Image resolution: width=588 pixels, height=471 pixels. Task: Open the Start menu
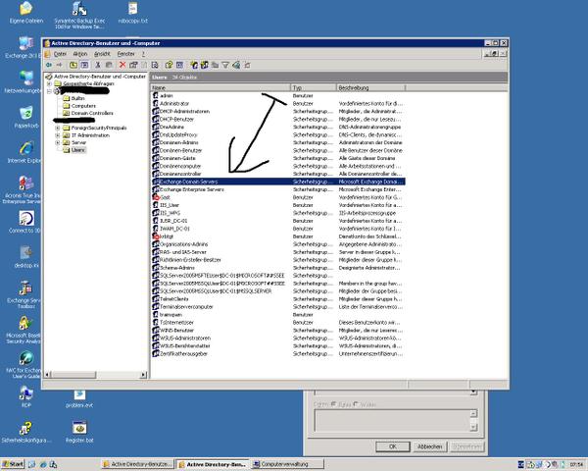click(x=13, y=464)
